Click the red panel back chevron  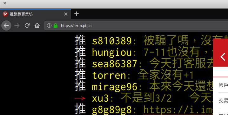[x=223, y=57]
